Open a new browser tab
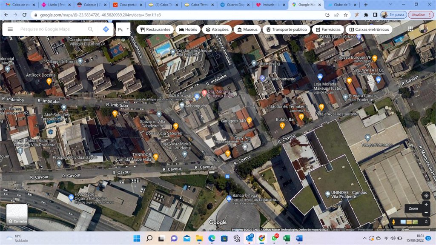 click(x=366, y=5)
